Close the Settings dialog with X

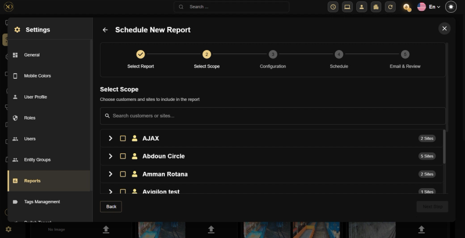[444, 28]
